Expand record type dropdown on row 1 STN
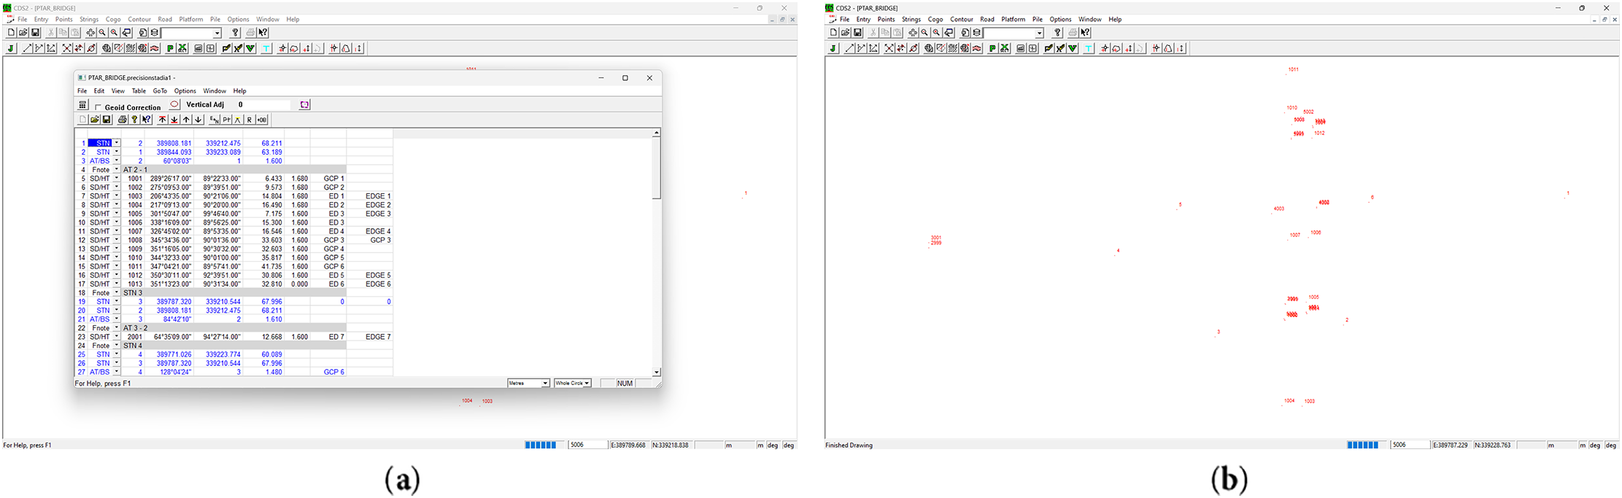 tap(117, 143)
